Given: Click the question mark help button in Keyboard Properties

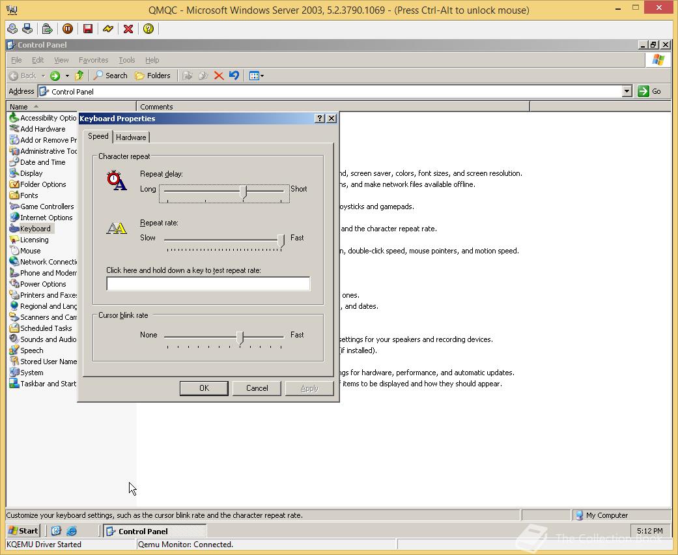Looking at the screenshot, I should [x=320, y=119].
